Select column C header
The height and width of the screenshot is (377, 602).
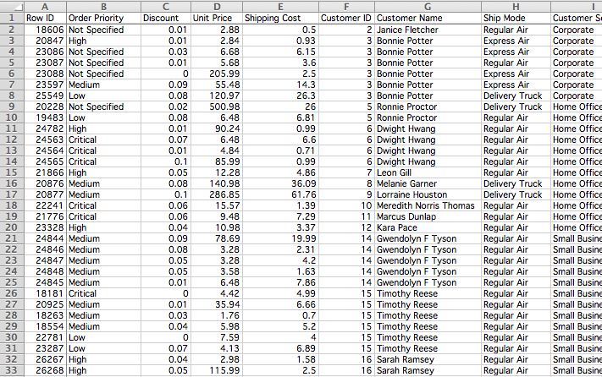(x=166, y=7)
